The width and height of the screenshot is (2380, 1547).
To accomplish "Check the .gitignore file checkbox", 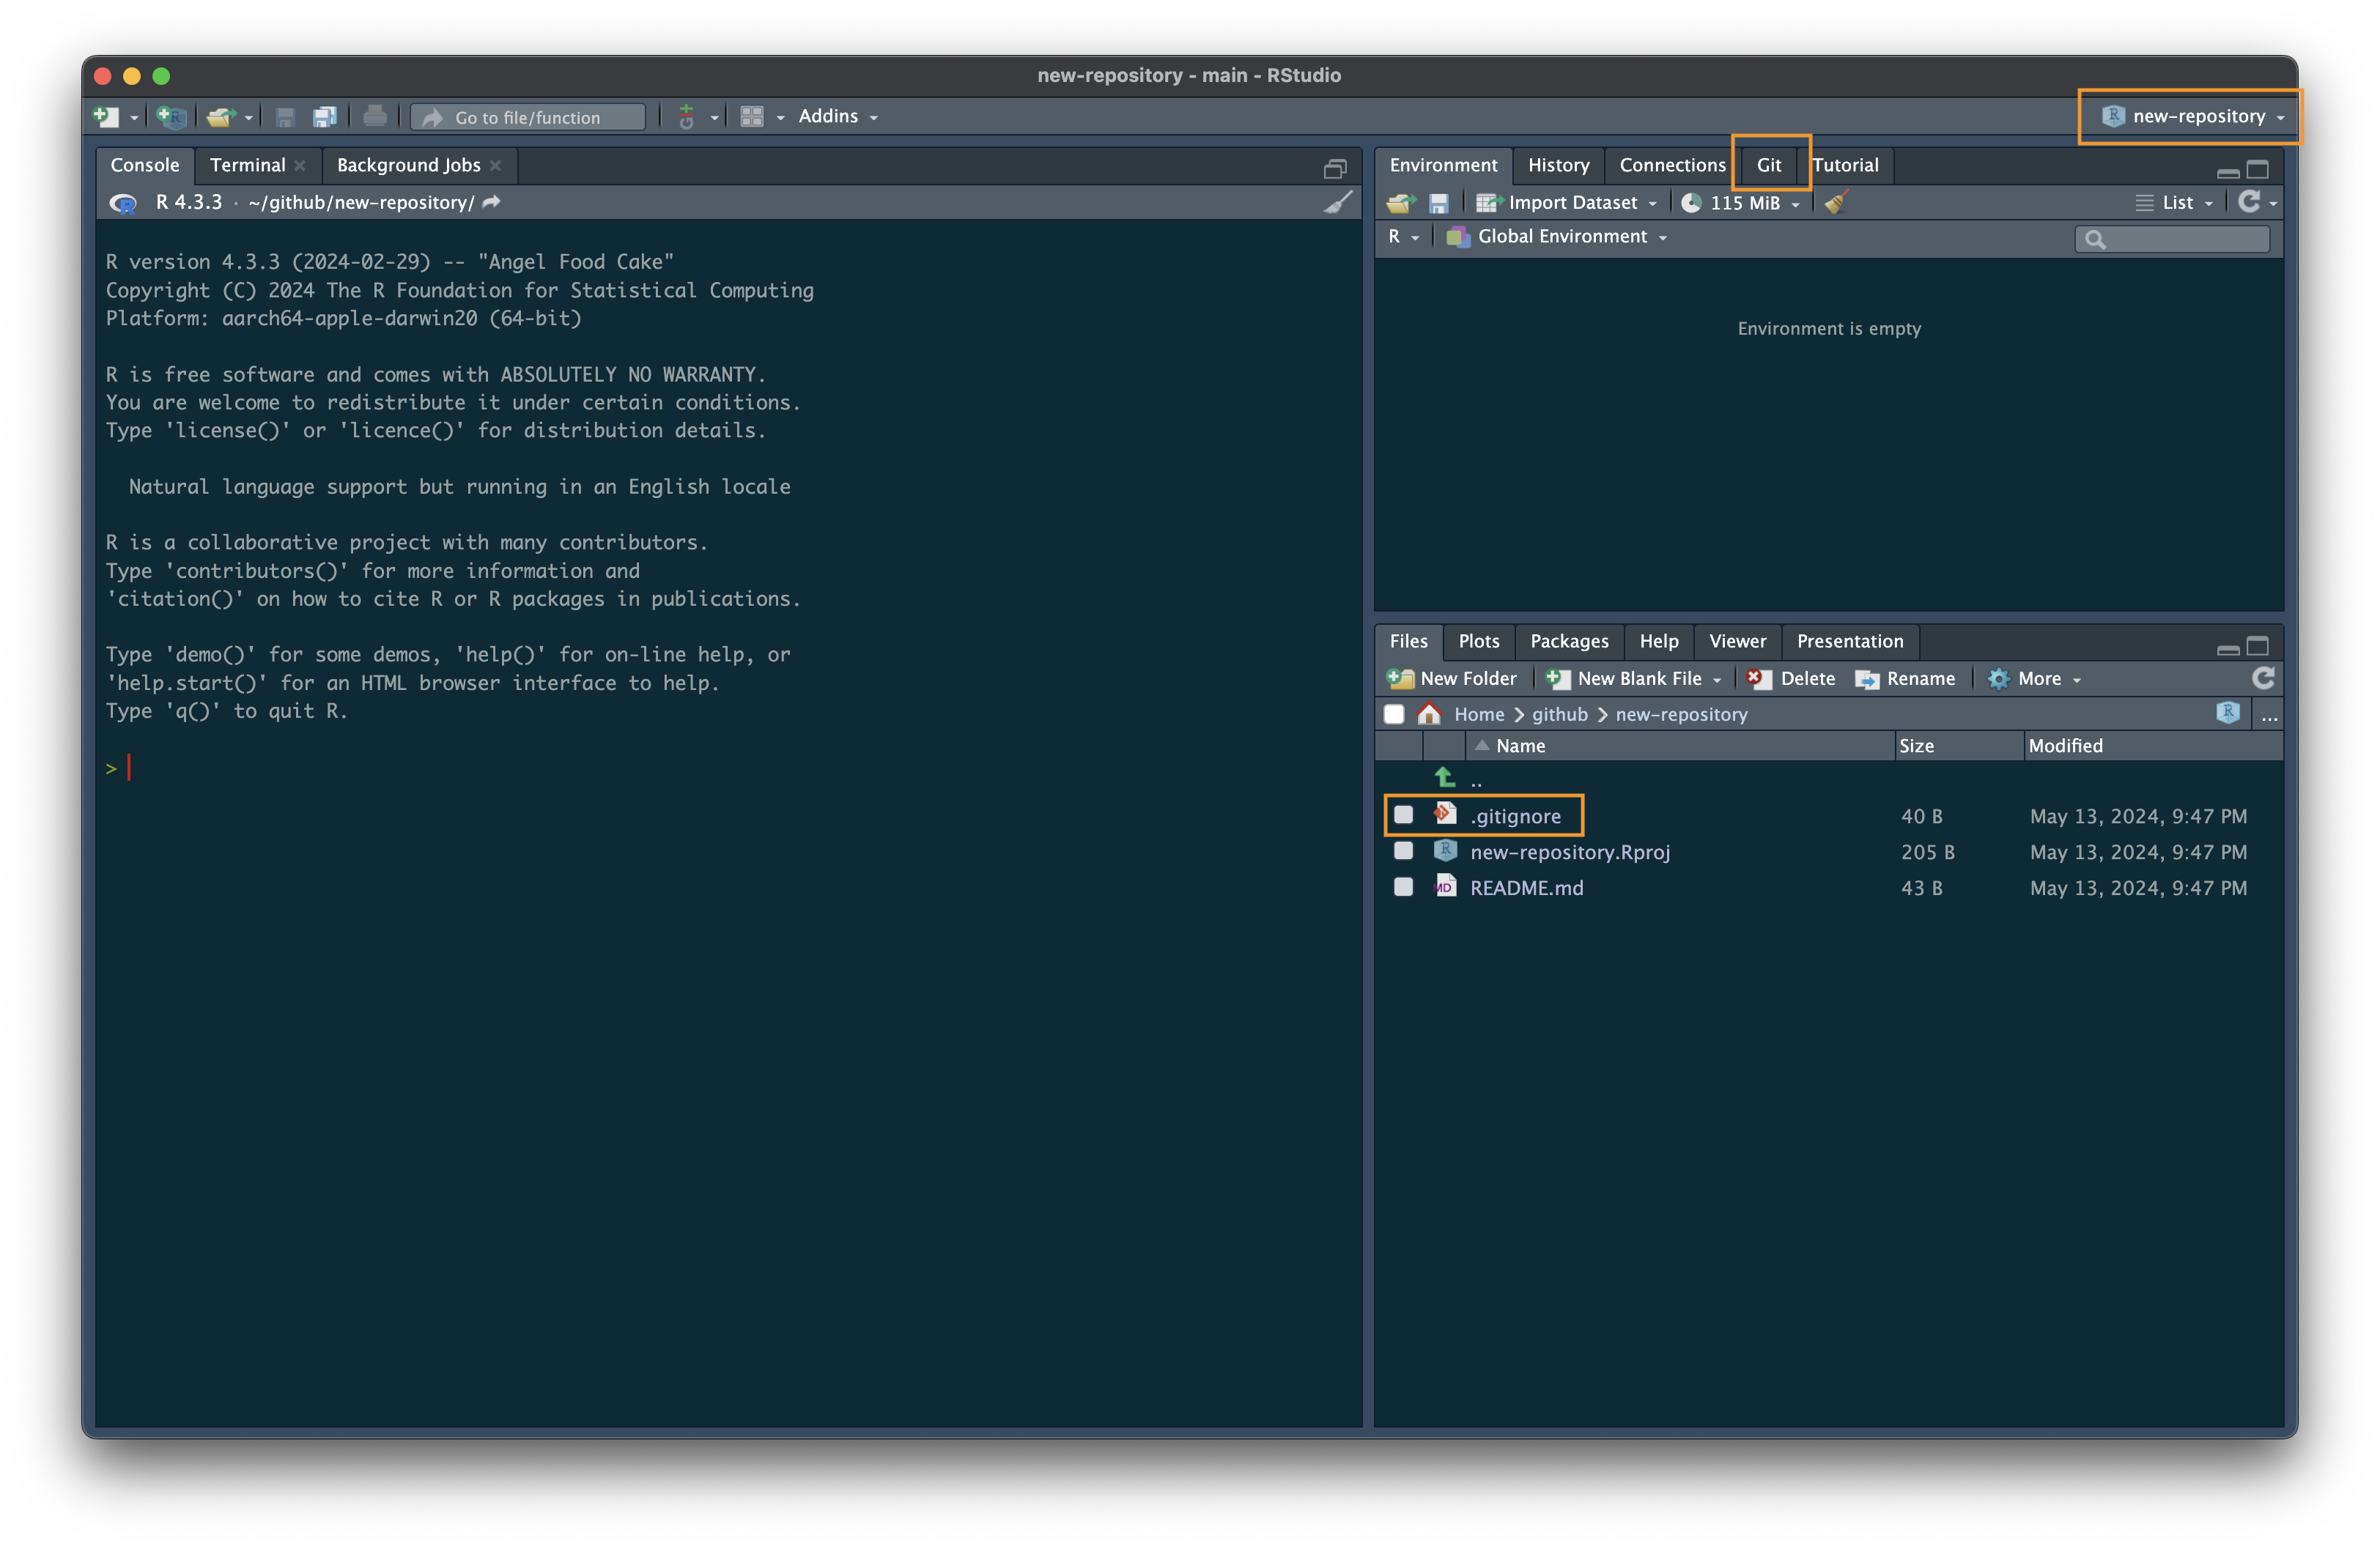I will pos(1404,815).
